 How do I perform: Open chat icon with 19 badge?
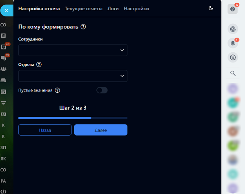3,58
